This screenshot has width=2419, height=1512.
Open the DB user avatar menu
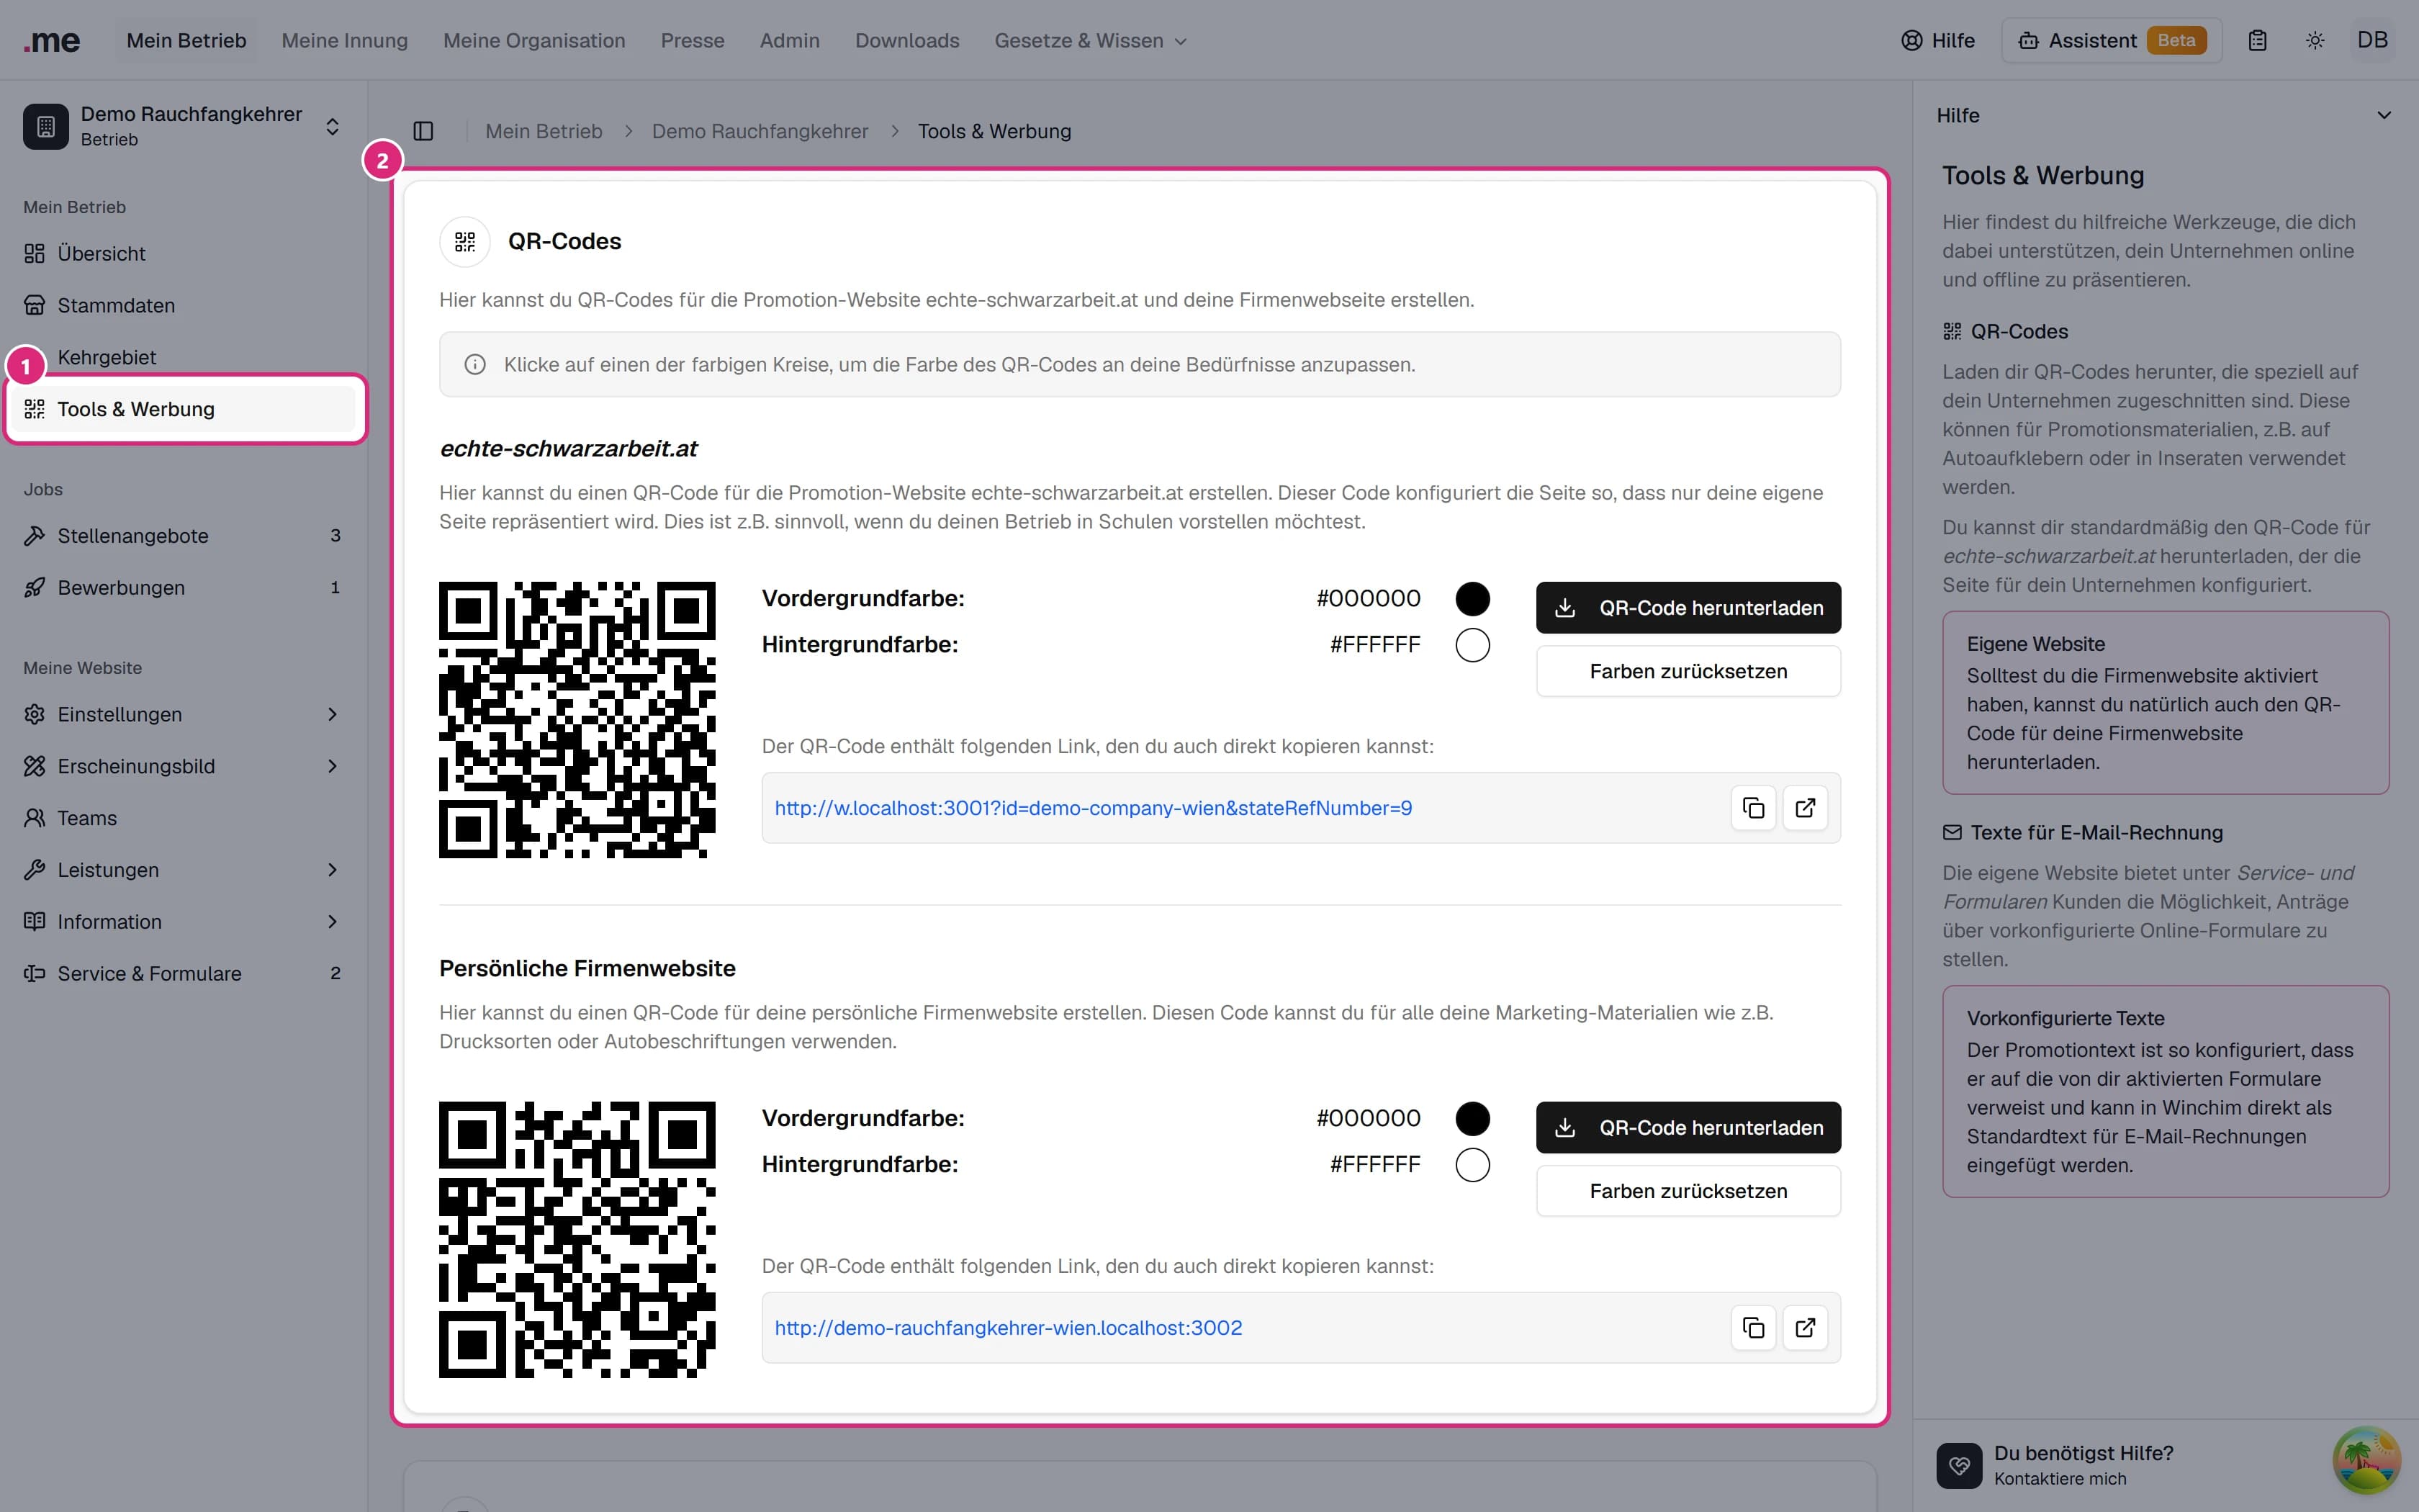click(x=2372, y=41)
